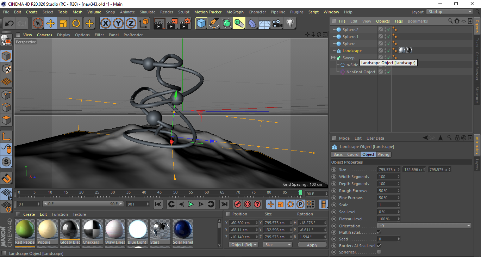Select the Edges mode icon
The height and width of the screenshot is (257, 481).
pyautogui.click(x=6, y=107)
